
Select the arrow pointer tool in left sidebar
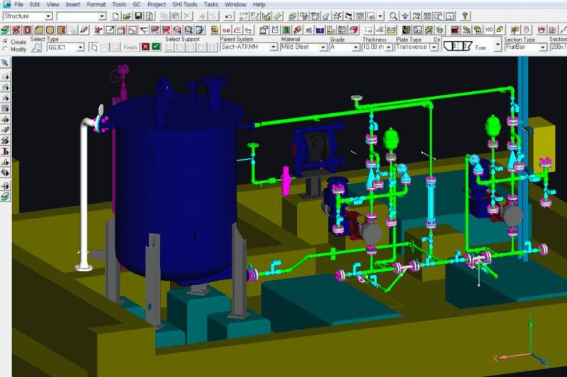click(6, 64)
